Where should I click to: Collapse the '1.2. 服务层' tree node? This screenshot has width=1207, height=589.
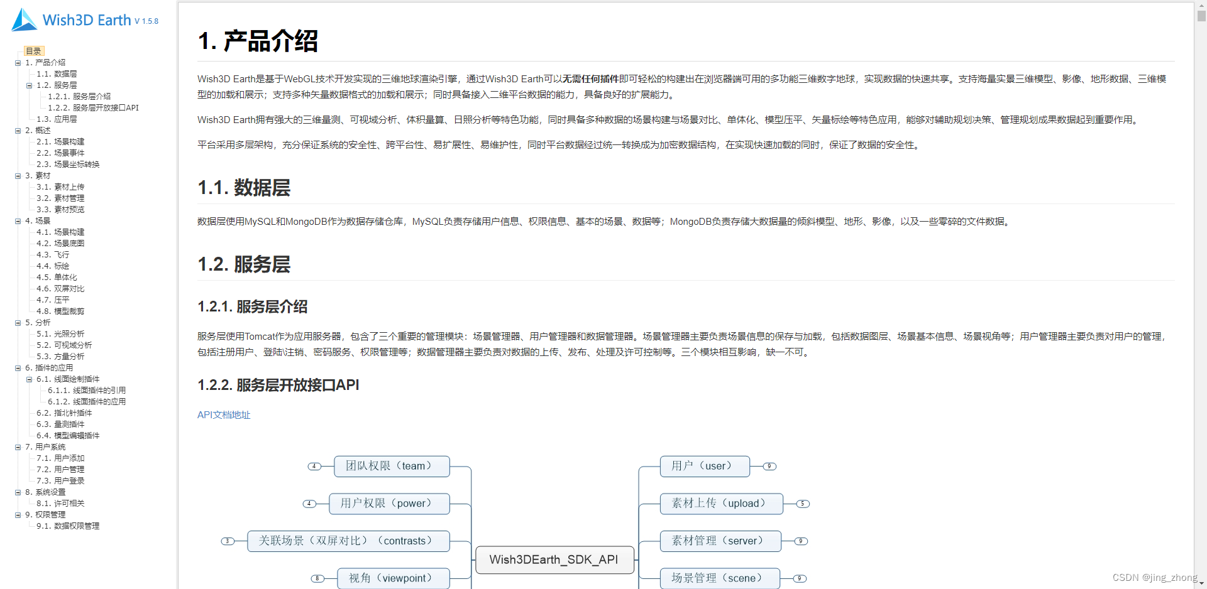tap(29, 85)
